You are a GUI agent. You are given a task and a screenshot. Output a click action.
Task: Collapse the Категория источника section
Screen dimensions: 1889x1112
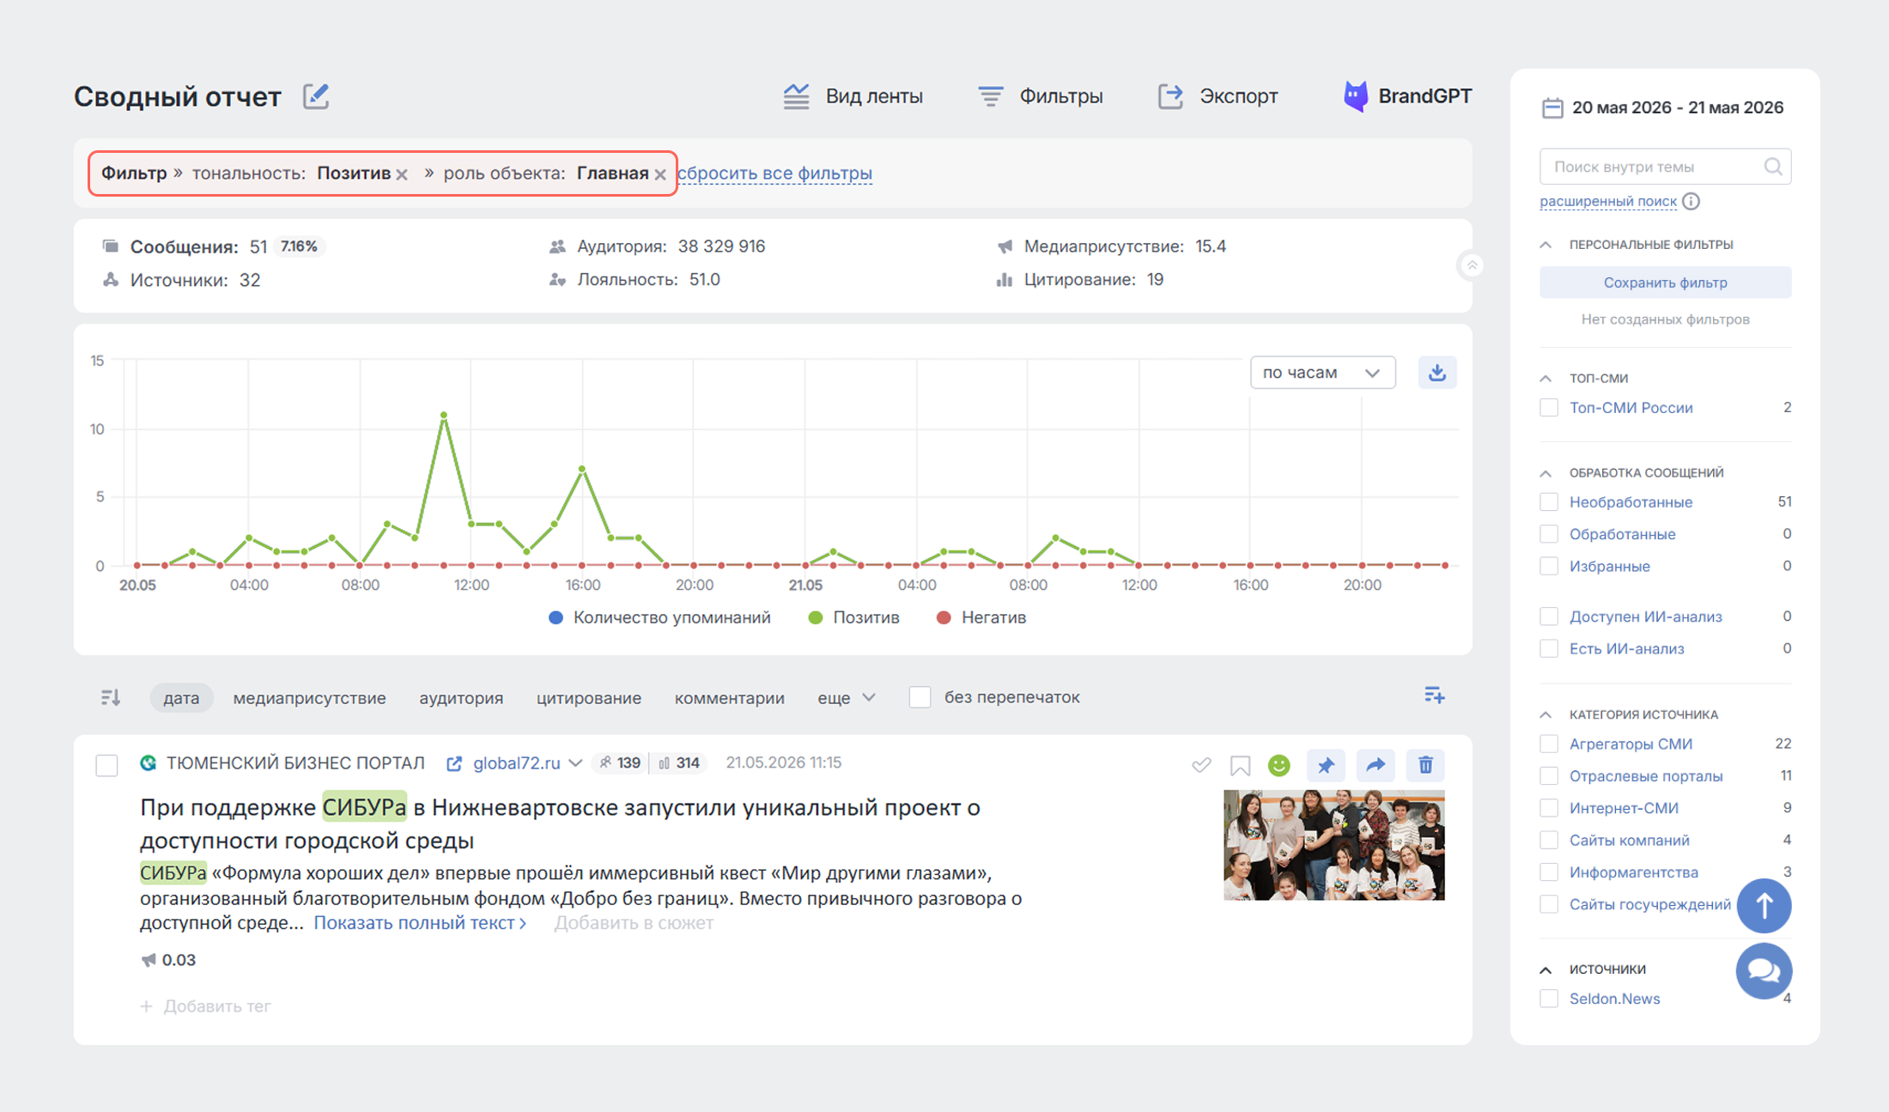(1546, 714)
